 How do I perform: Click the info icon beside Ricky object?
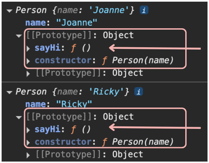(139, 92)
